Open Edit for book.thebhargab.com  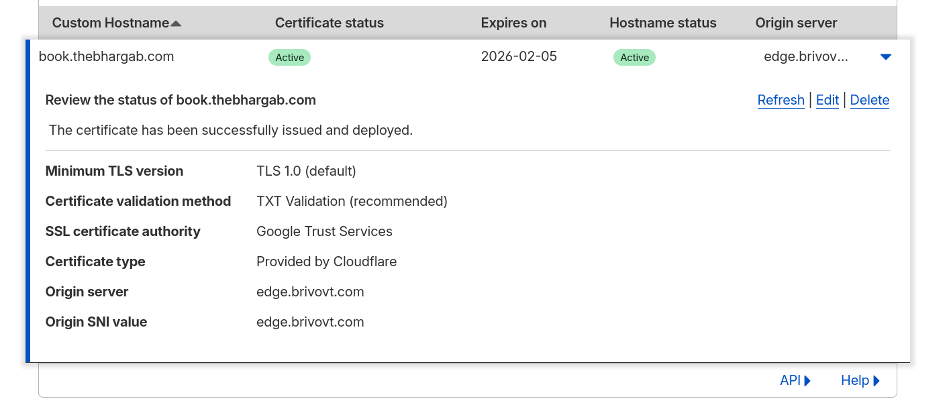pos(827,100)
